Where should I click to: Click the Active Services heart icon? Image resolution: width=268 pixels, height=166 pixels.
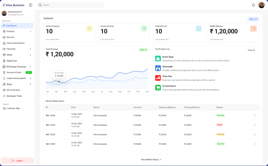[x=144, y=29]
